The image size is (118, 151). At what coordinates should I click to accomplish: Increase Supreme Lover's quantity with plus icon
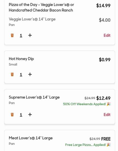(30, 115)
